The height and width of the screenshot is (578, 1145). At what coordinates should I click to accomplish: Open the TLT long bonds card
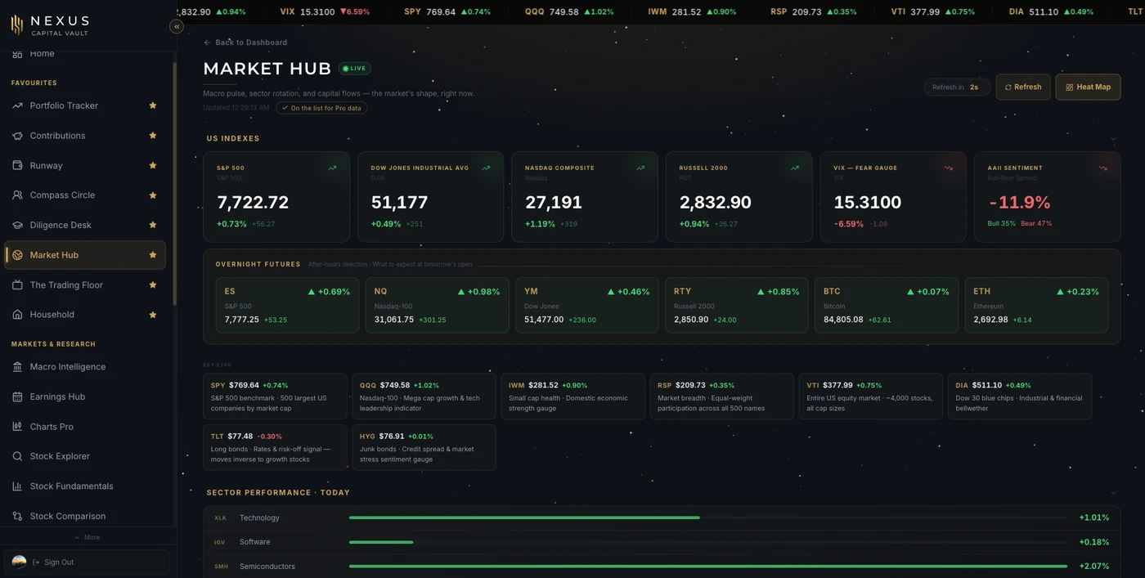point(275,447)
